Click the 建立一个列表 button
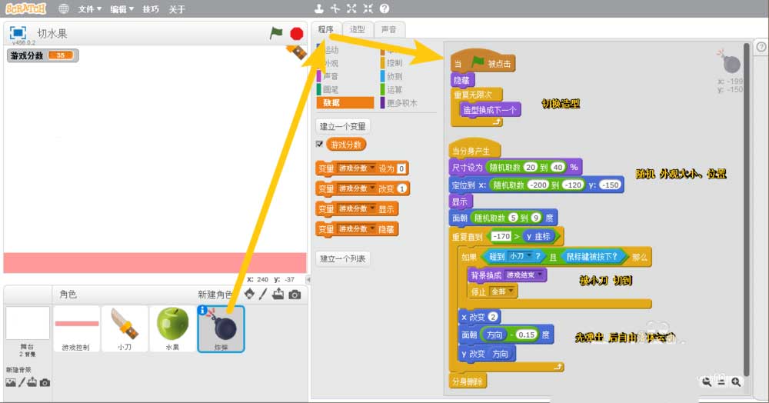769x403 pixels. click(343, 258)
